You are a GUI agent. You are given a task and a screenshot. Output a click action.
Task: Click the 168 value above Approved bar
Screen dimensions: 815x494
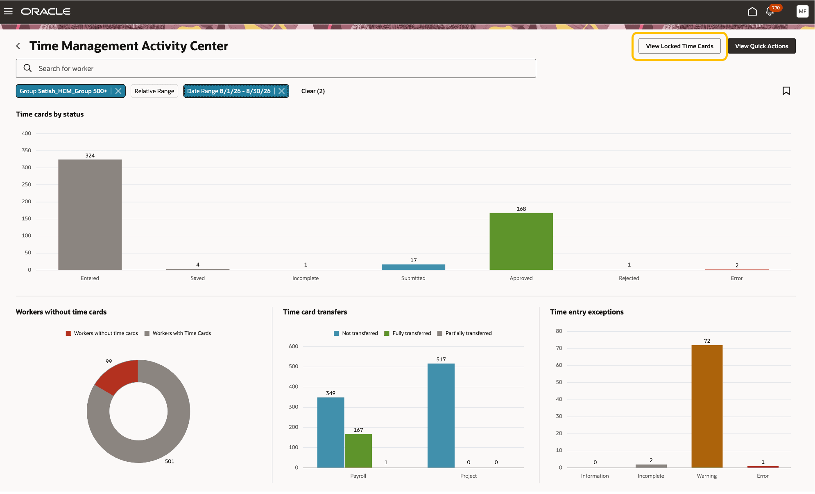[521, 209]
